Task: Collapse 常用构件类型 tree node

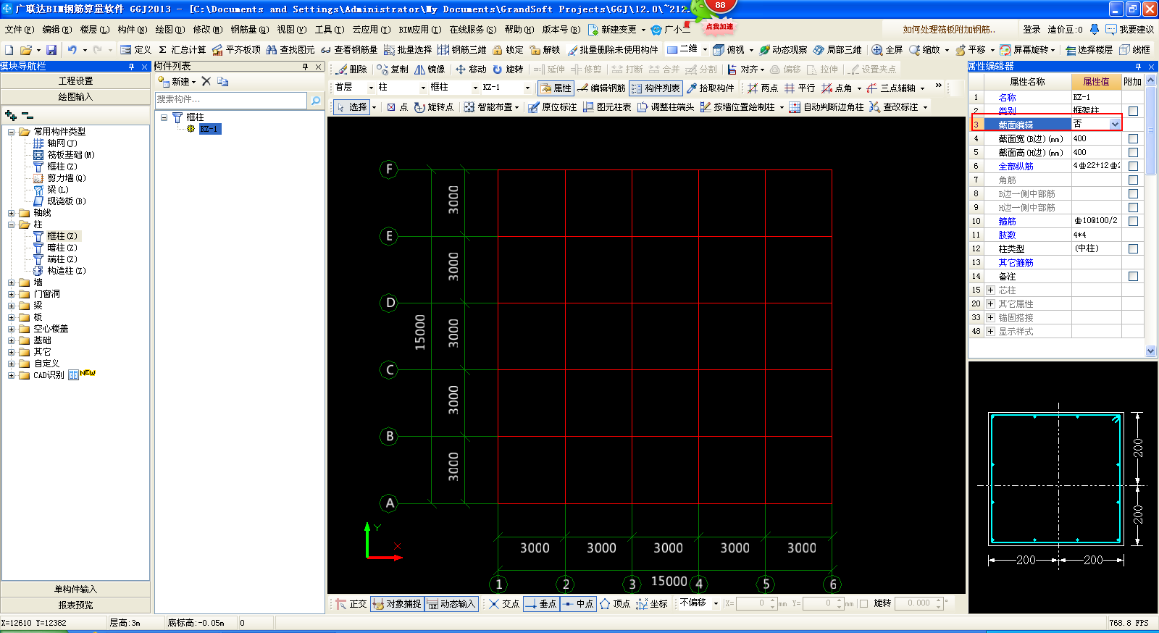Action: click(x=11, y=132)
